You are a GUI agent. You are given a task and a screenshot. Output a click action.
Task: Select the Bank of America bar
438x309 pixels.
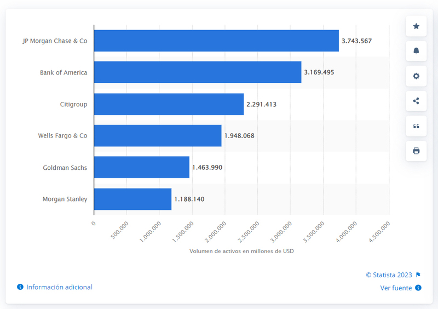(198, 72)
